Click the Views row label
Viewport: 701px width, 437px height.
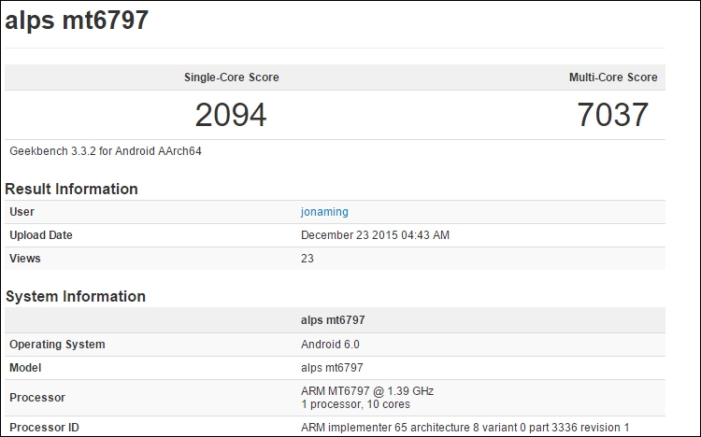pos(25,259)
